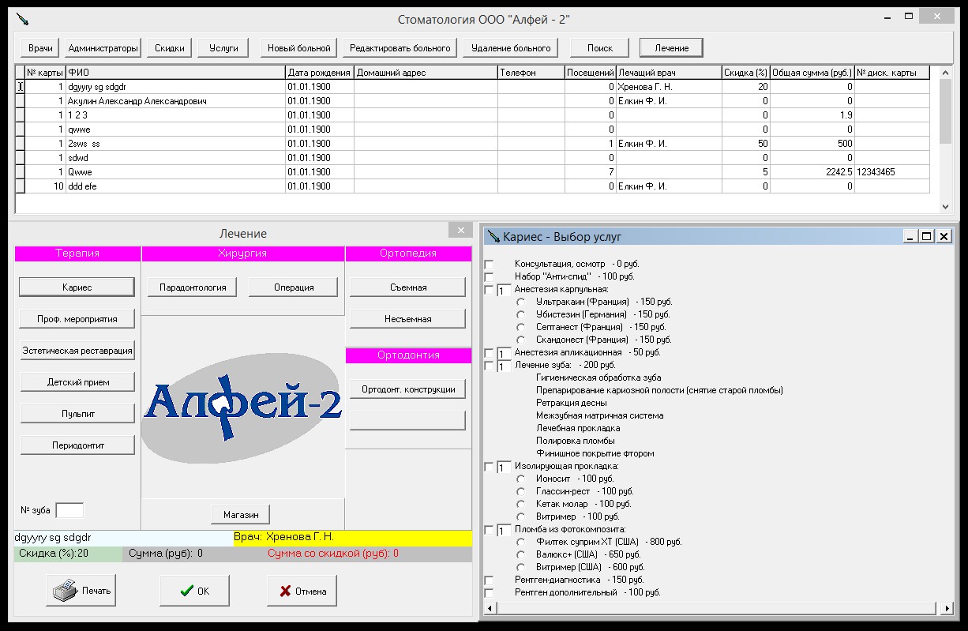Image resolution: width=968 pixels, height=631 pixels.
Task: Enable Анестезия карпульная checkbox
Action: [x=489, y=290]
